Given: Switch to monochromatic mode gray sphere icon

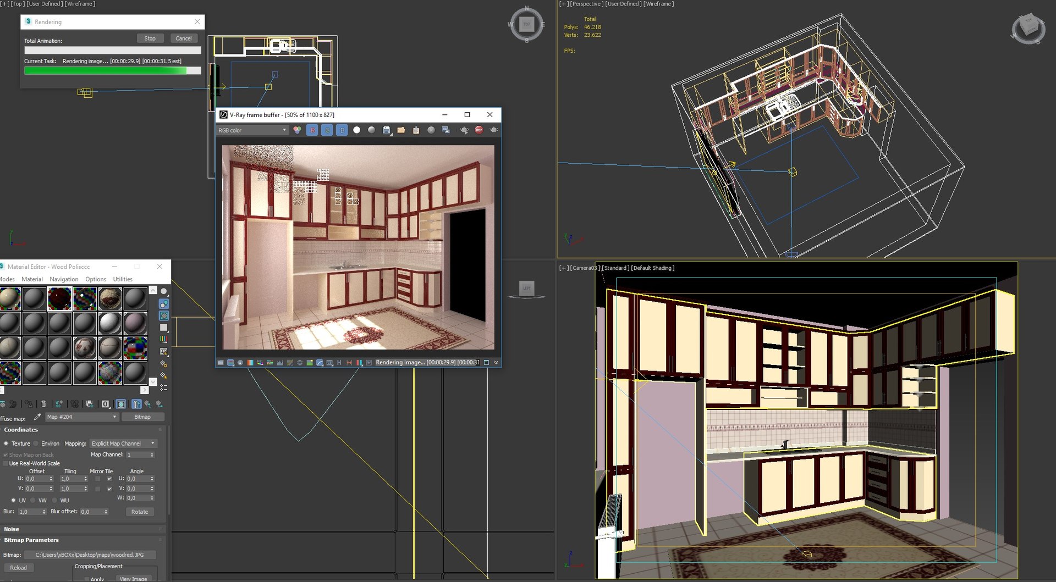Looking at the screenshot, I should [371, 130].
